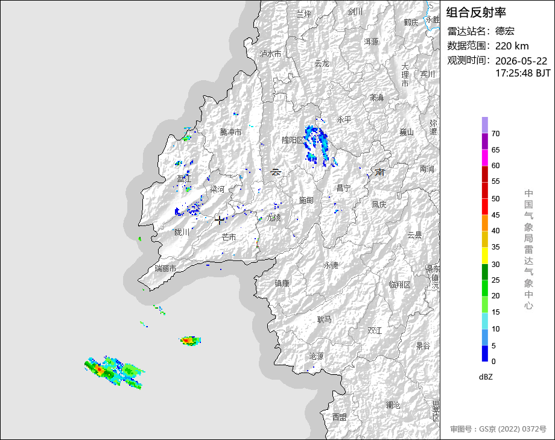Click the 梁河 map label
The image size is (555, 440).
[x=217, y=189]
